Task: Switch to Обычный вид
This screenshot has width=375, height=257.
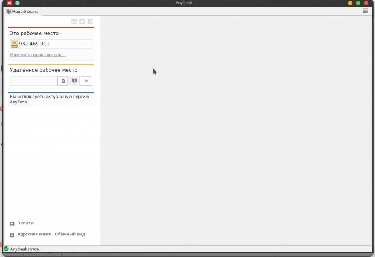Action: (70, 234)
